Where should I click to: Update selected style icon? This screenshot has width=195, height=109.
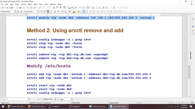click(18, 12)
